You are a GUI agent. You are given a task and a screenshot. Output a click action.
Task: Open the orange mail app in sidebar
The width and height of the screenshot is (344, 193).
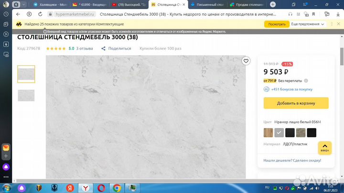pos(6,148)
